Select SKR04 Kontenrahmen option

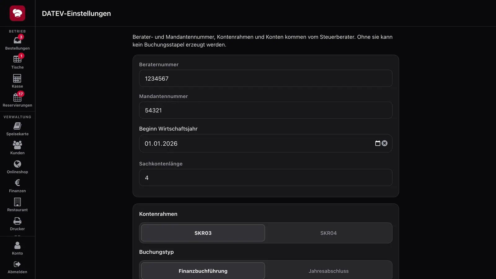coord(329,233)
